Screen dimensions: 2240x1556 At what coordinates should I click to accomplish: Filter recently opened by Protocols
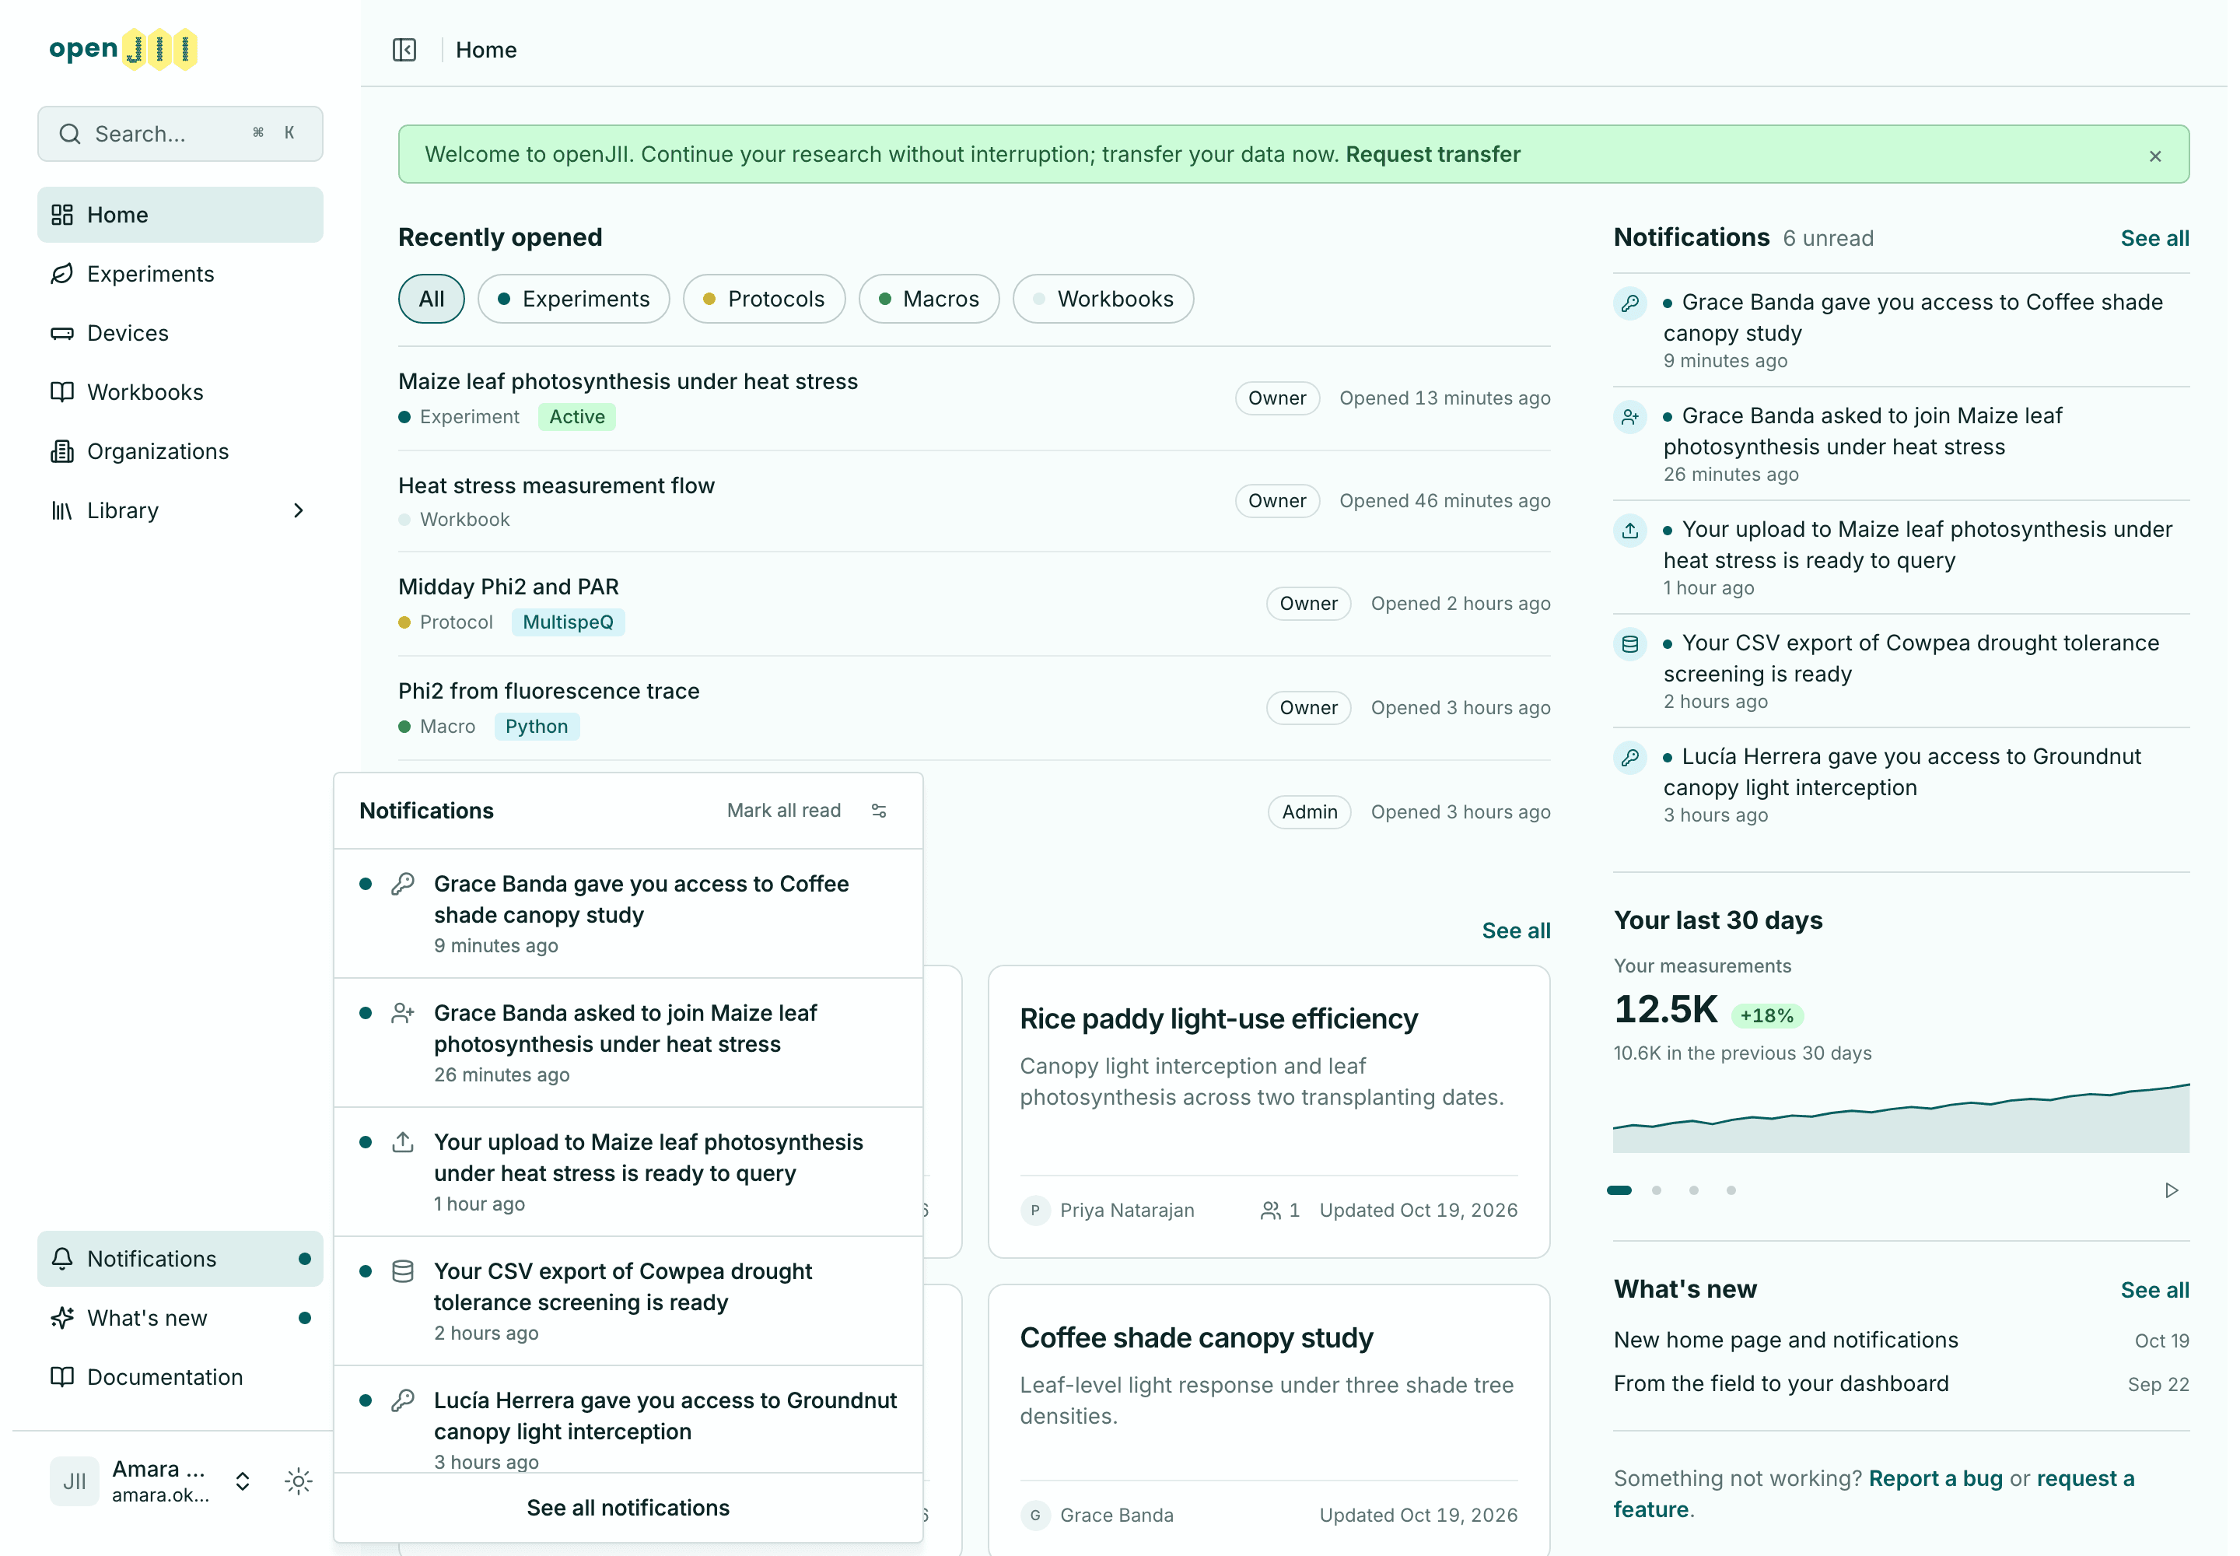coord(763,300)
